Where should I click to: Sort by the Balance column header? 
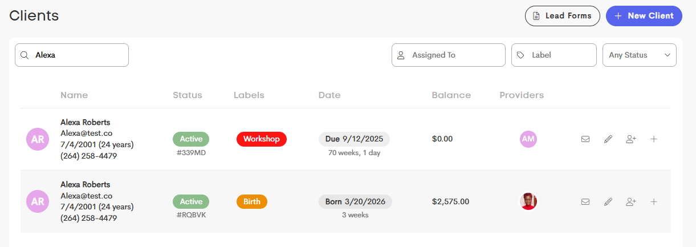451,95
